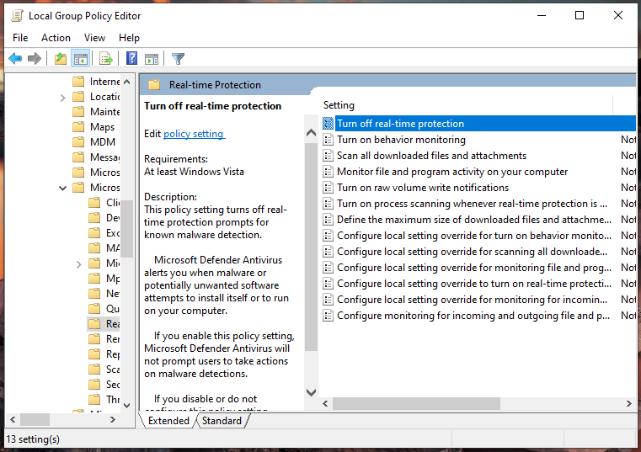Select 'Turn on behavior monitoring' setting
641x452 pixels.
tap(401, 140)
